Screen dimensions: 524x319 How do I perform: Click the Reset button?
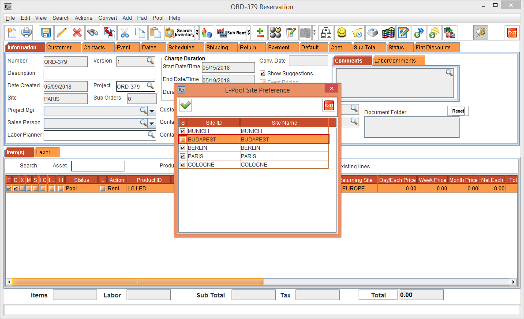pos(458,111)
